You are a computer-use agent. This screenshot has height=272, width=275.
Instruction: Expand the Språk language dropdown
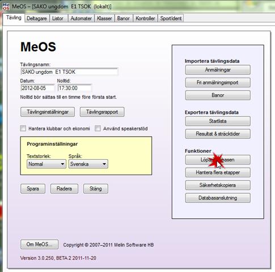[x=88, y=164]
